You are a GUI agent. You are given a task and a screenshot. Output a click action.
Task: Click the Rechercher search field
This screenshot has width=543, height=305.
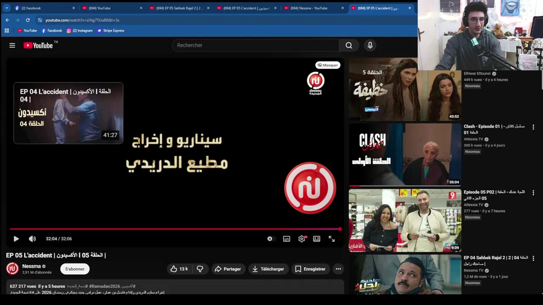[255, 45]
